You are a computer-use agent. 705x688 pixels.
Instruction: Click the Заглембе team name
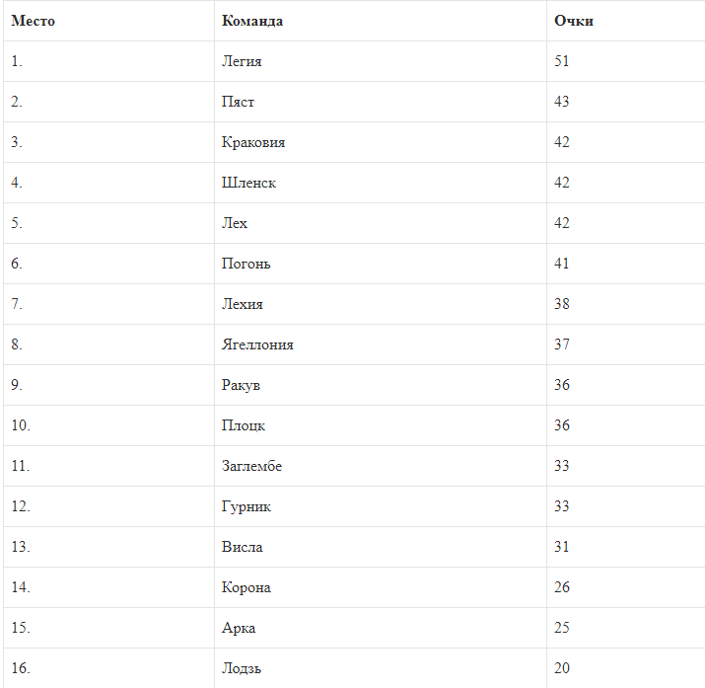tap(251, 466)
